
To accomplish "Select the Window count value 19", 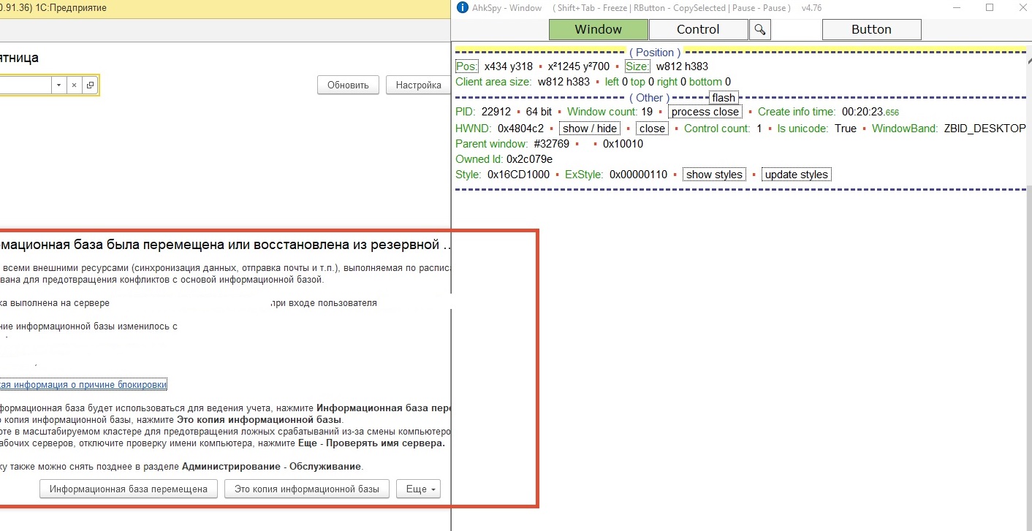I will click(647, 112).
